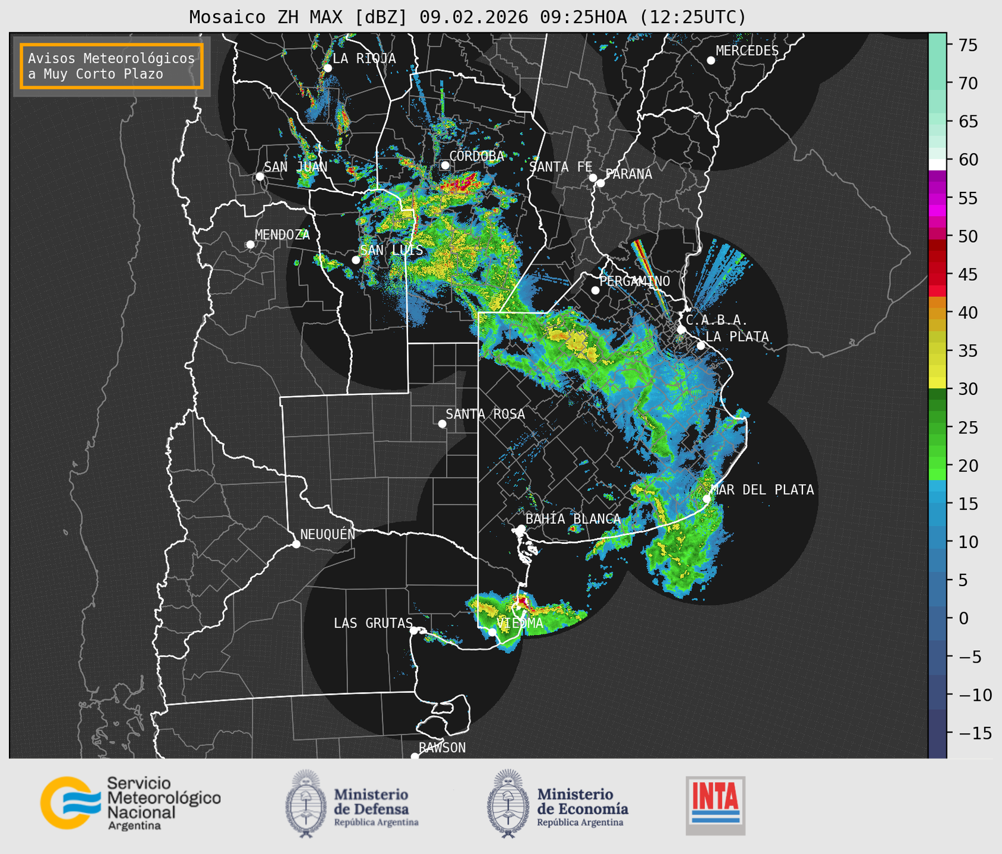Click the 75 value on dBZ scale
The height and width of the screenshot is (854, 1002).
click(x=967, y=45)
